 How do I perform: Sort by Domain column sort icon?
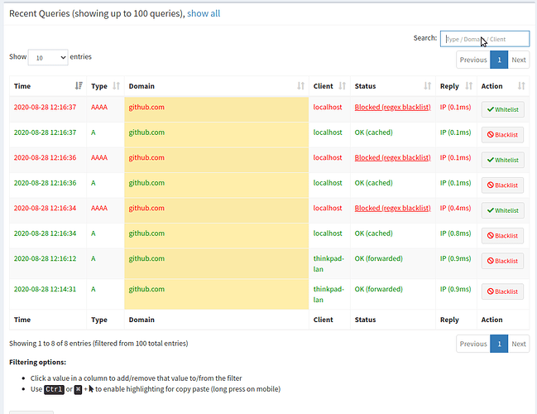coord(300,86)
